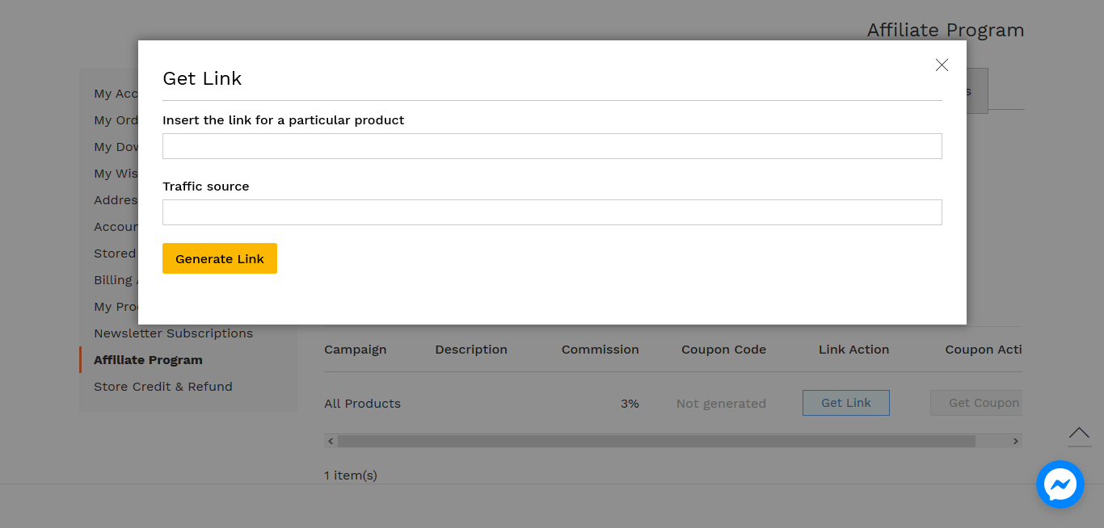Close the Get Link dialog
1104x528 pixels.
[x=942, y=65]
